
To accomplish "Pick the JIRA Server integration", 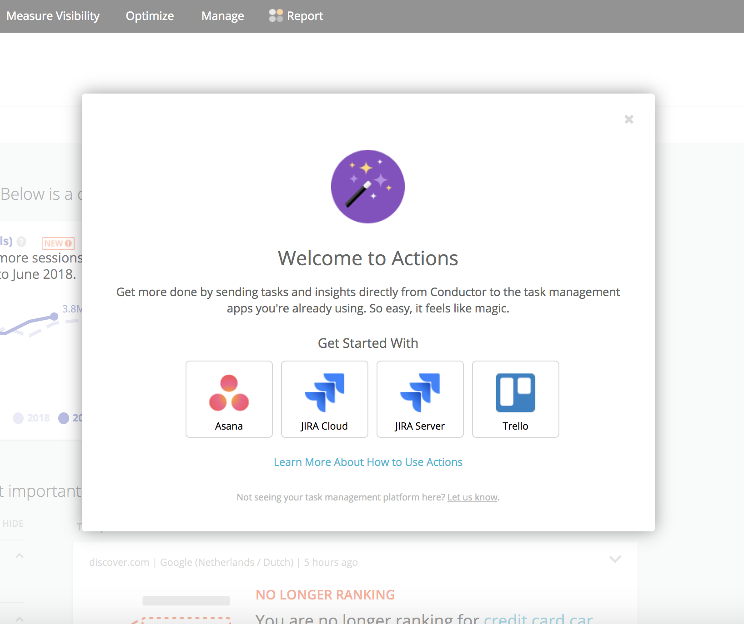I will [420, 399].
